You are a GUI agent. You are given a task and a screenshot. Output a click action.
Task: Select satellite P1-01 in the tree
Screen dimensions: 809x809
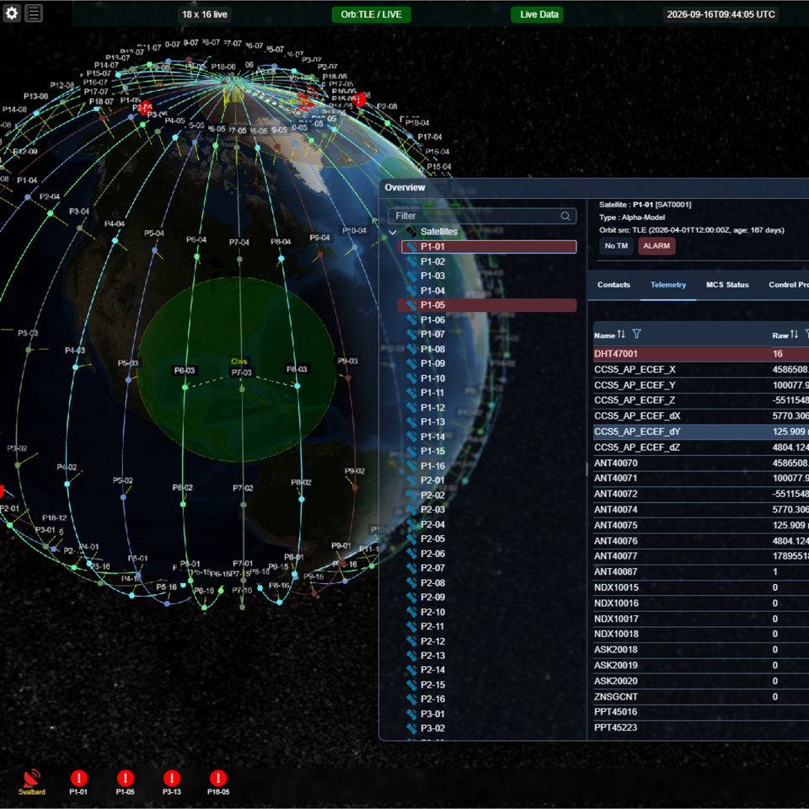coord(489,247)
